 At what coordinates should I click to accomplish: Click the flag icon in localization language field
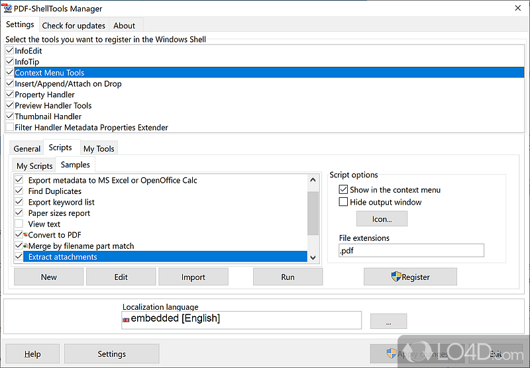pos(126,320)
